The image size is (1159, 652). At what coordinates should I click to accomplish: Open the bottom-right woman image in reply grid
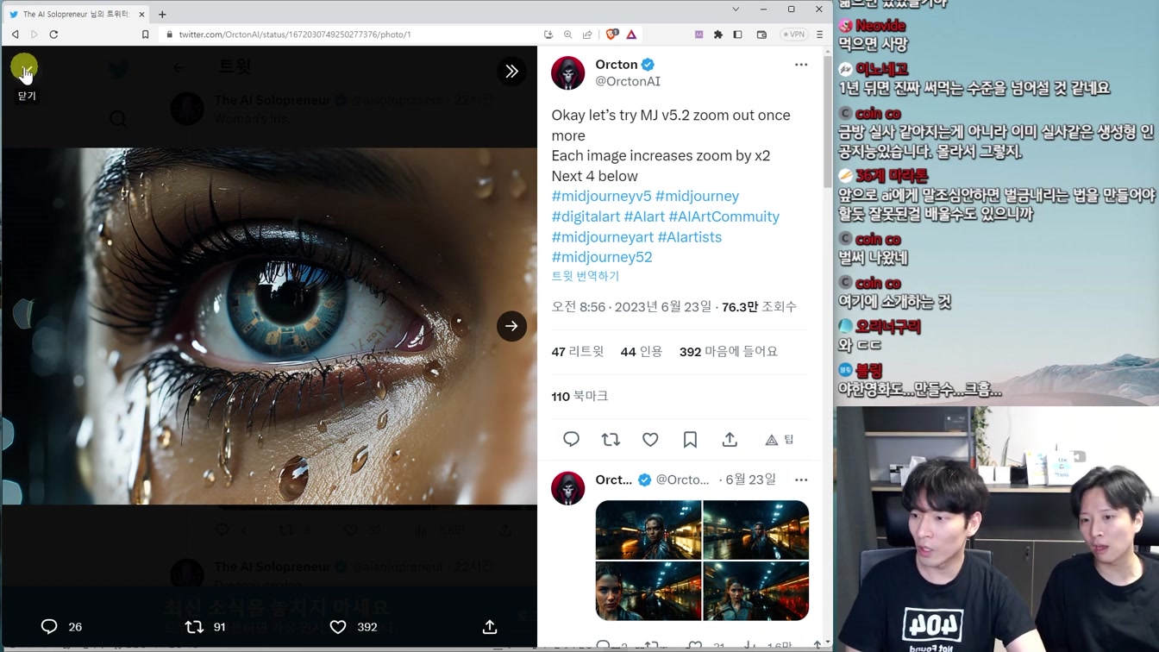[756, 591]
